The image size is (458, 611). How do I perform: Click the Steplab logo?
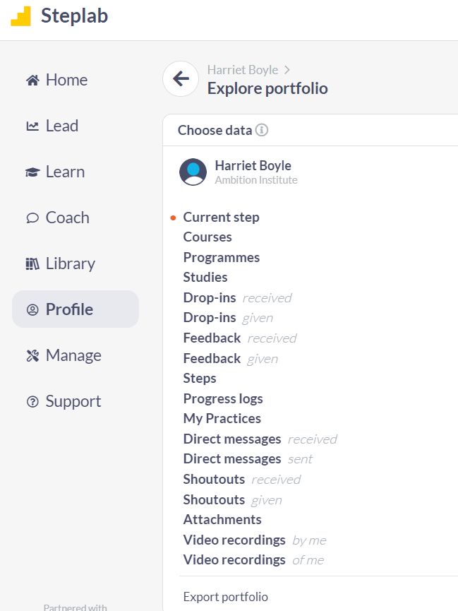(x=59, y=16)
